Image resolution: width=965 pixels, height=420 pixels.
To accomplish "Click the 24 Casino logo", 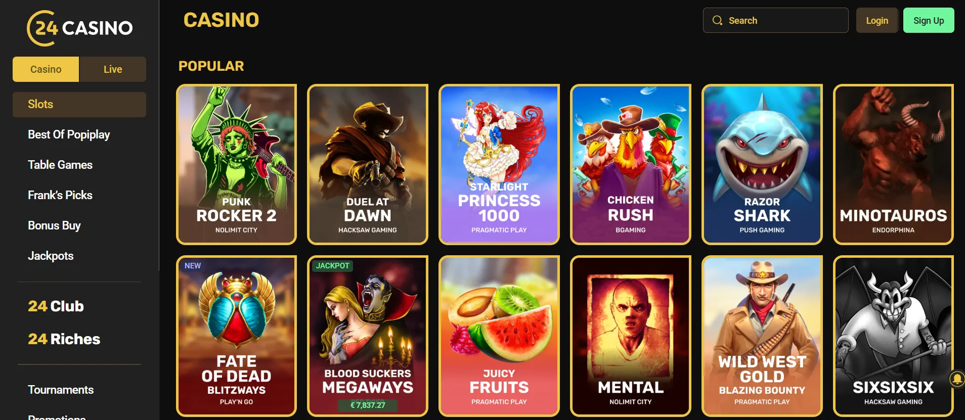I will point(79,28).
